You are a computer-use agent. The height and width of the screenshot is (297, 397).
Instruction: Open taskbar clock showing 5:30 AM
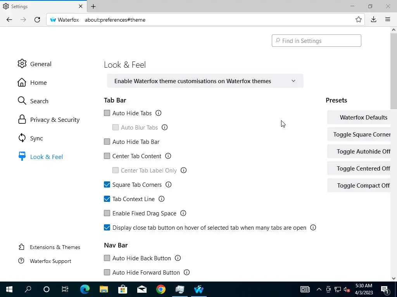pos(364,289)
